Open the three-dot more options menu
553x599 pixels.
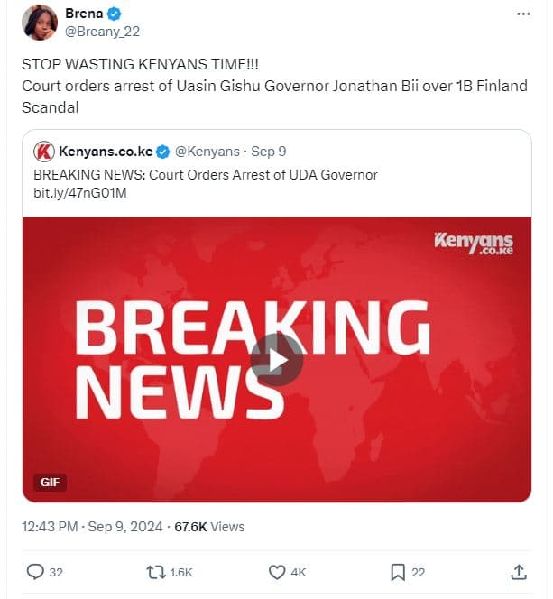pyautogui.click(x=523, y=14)
